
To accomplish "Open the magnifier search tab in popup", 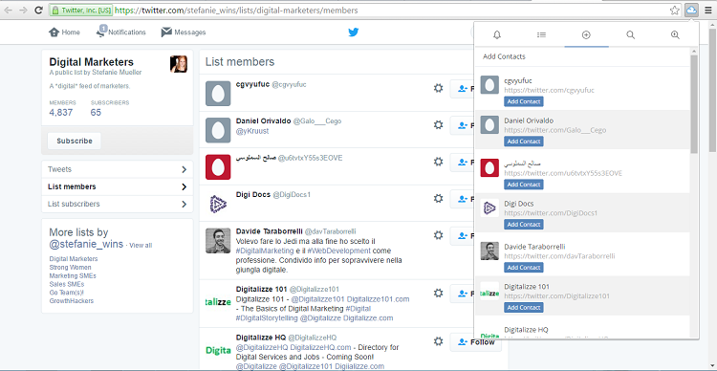I will point(631,34).
